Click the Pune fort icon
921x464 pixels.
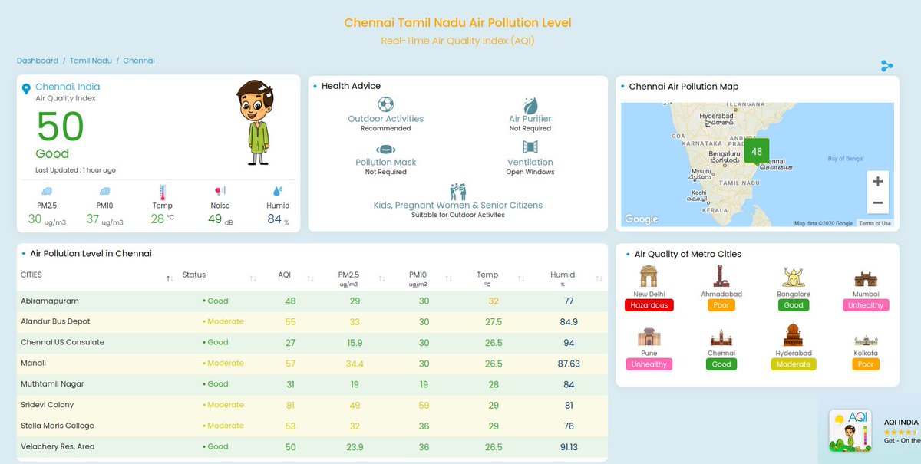[x=649, y=337]
